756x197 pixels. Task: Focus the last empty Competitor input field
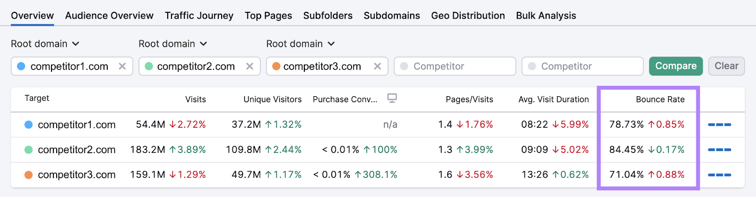[582, 66]
